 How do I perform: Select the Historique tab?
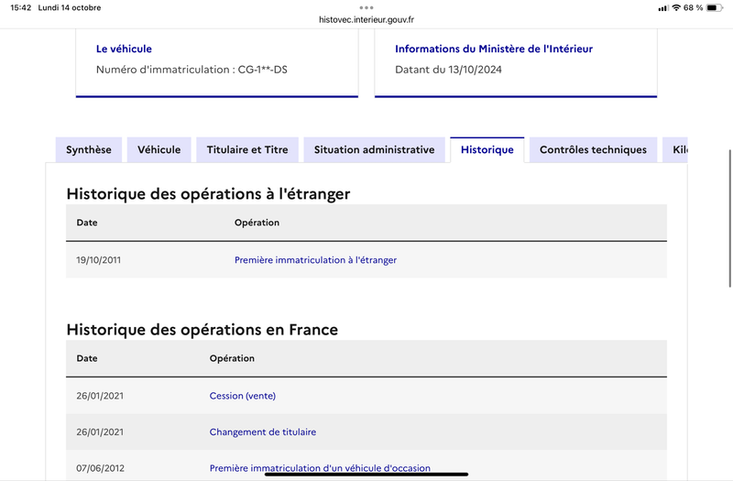click(x=487, y=149)
